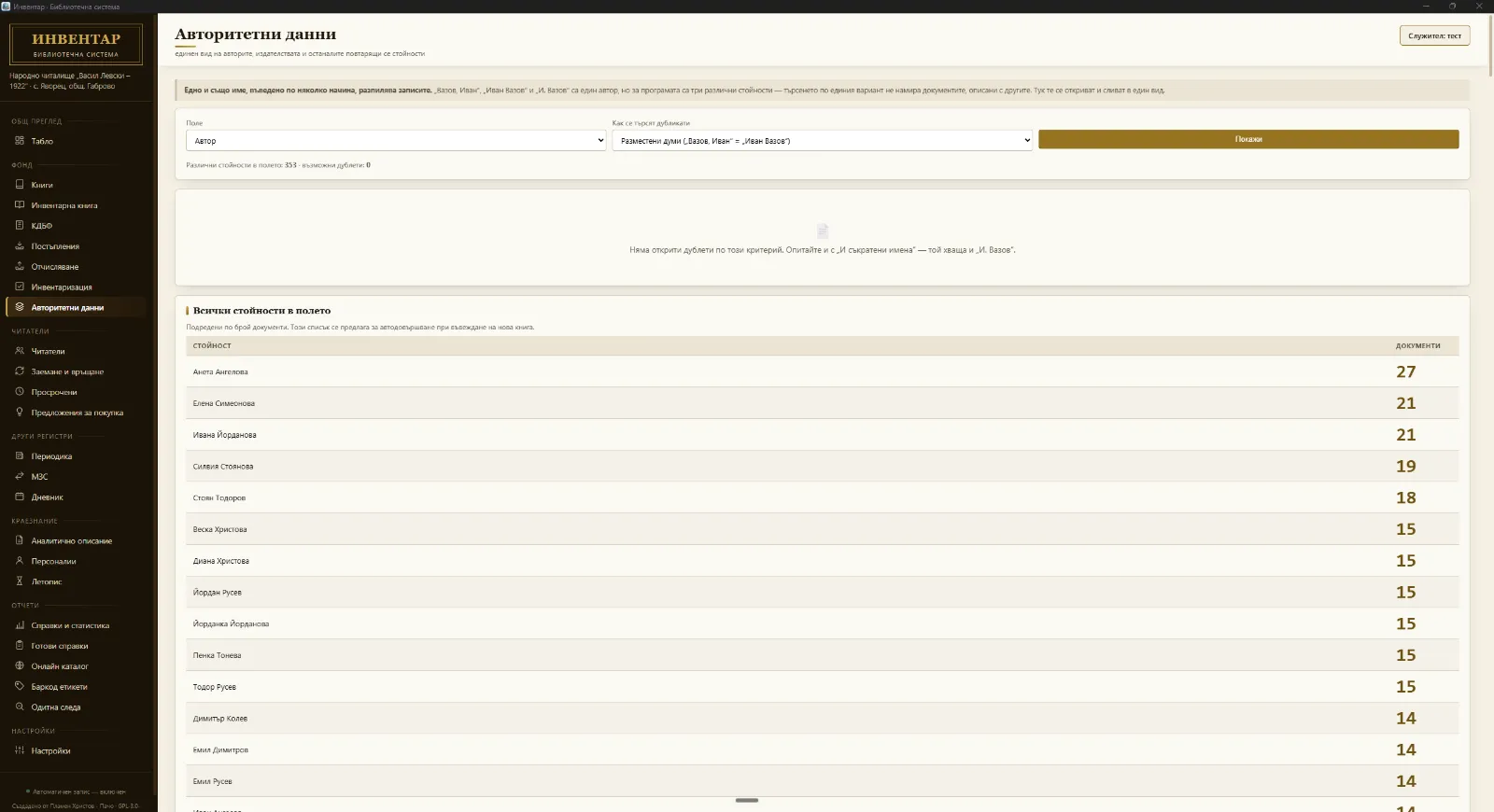Select row Йорданка Йорданова

(x=822, y=623)
